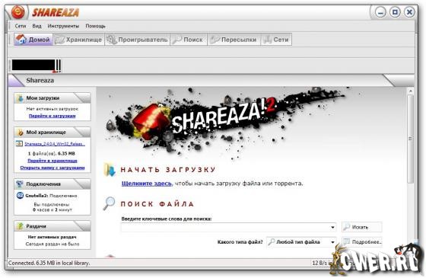Image resolution: width=426 pixels, height=278 pixels.
Task: Click the '1 файла(ов), 6.35 MB' text
Action: (x=52, y=154)
